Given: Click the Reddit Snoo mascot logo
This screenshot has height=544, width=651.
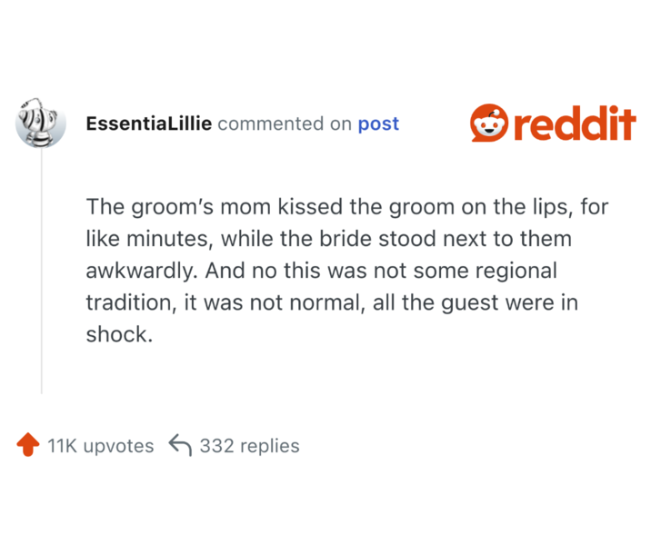Looking at the screenshot, I should [x=489, y=123].
